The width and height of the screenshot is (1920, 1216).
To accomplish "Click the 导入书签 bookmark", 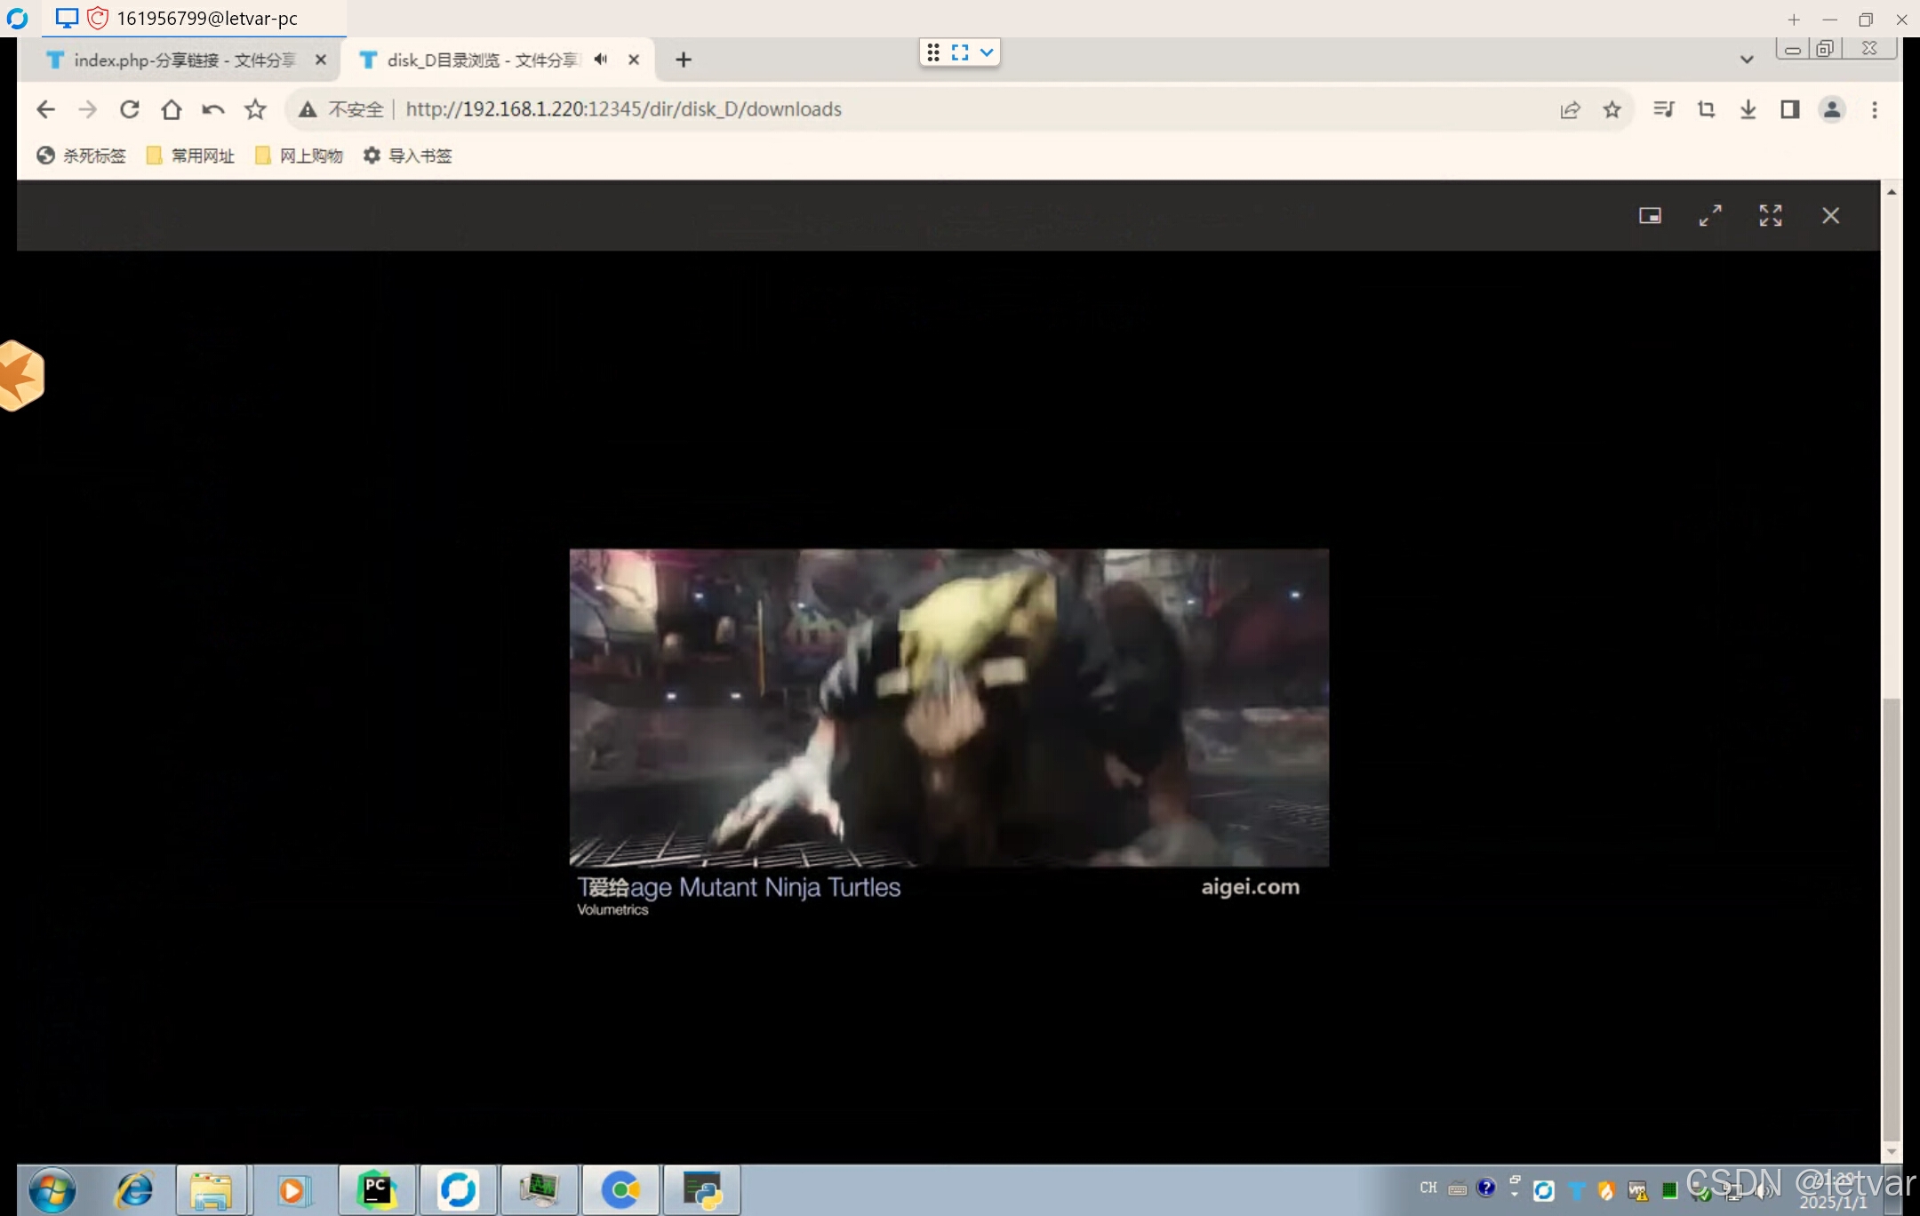I will 407,156.
